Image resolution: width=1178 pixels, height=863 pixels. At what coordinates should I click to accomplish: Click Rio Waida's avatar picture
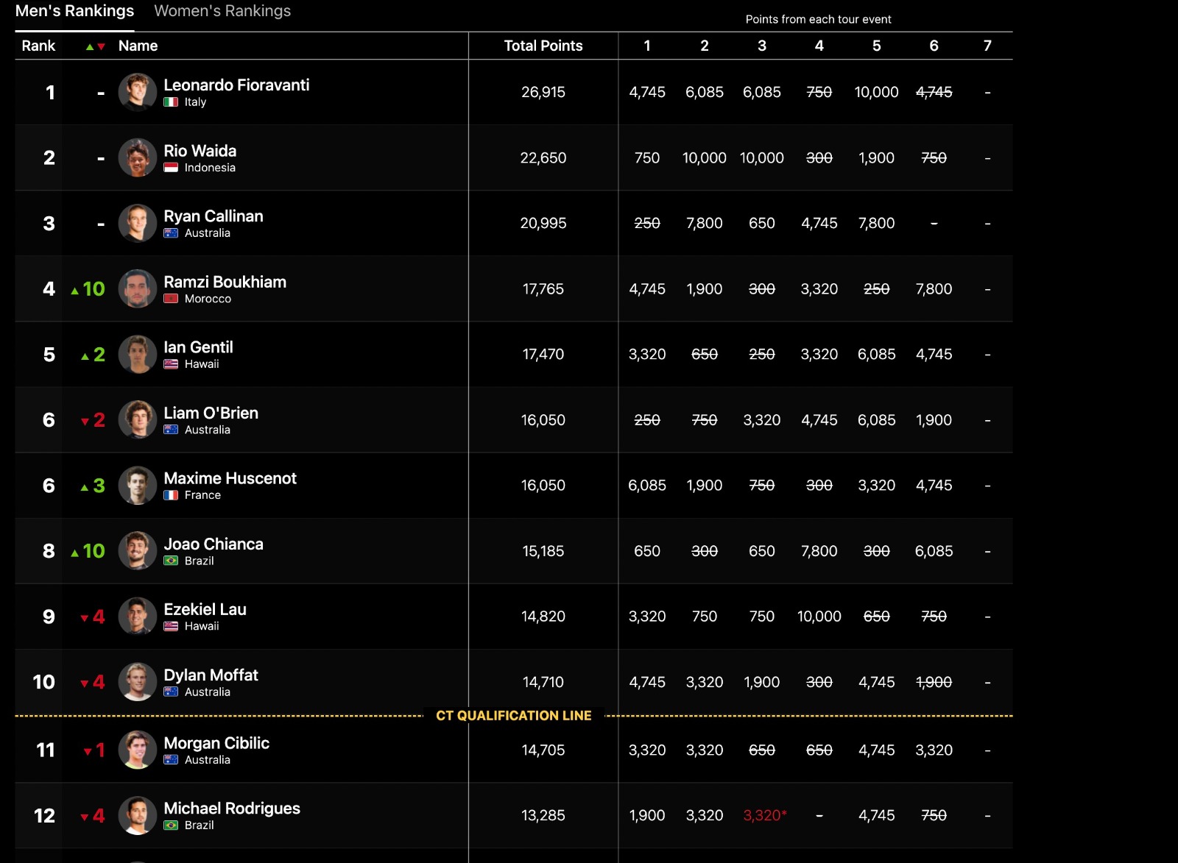(x=138, y=157)
